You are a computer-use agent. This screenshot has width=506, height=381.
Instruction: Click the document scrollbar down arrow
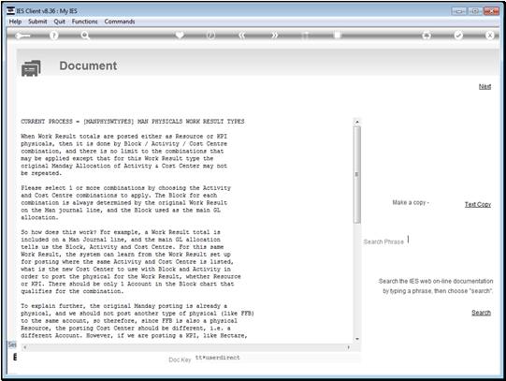pyautogui.click(x=357, y=339)
